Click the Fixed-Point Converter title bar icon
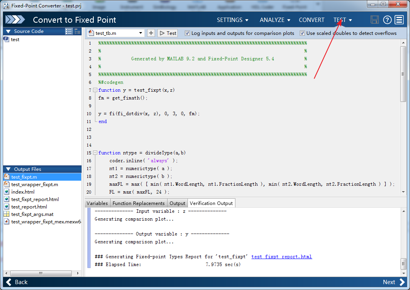Screen dimensions: 410x290 (x=7, y=5)
